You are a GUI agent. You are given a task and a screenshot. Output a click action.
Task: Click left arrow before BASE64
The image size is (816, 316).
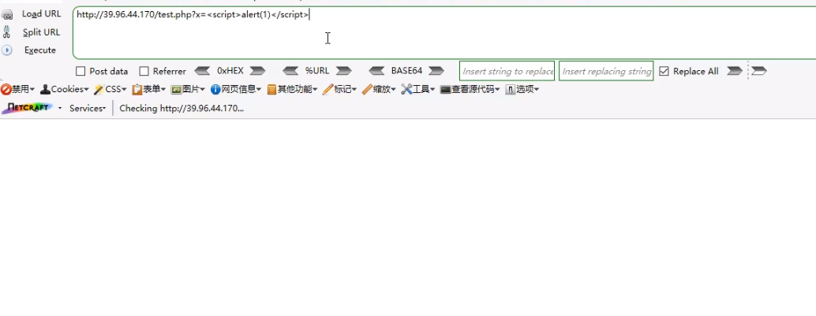(376, 71)
